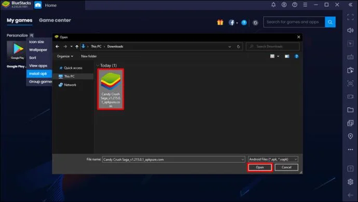
Task: Click the BlueStacks Home tab icon
Action: (x=38, y=5)
